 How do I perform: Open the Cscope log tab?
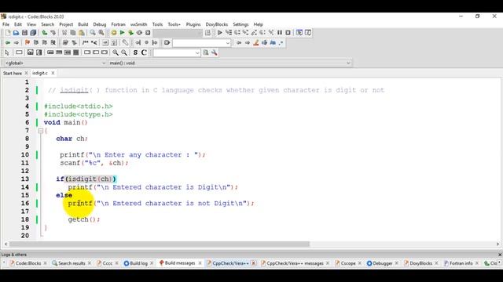point(347,263)
